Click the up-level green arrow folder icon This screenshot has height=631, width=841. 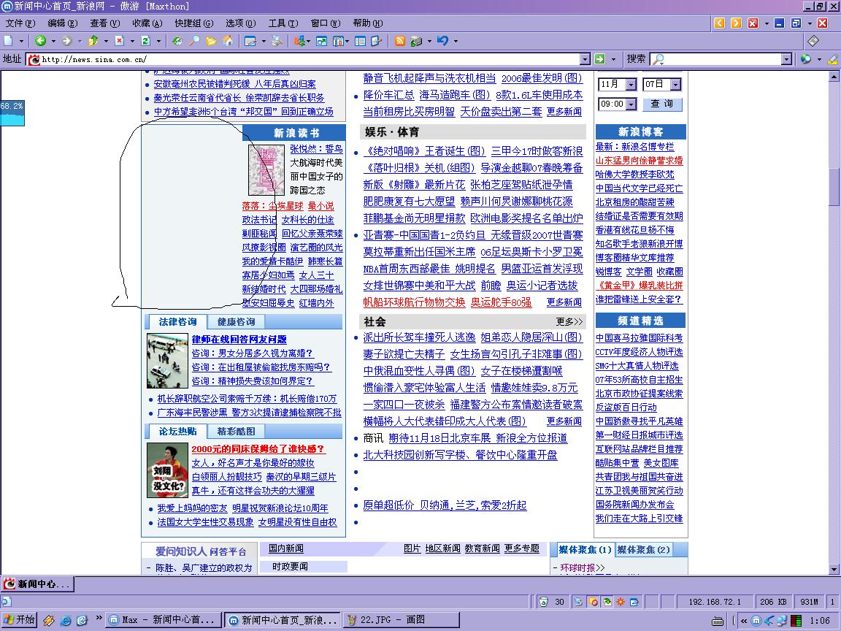(93, 41)
